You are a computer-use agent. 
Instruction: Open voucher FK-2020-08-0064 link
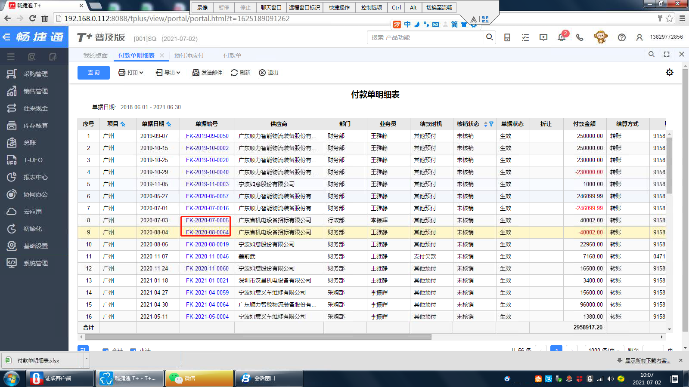(x=207, y=232)
